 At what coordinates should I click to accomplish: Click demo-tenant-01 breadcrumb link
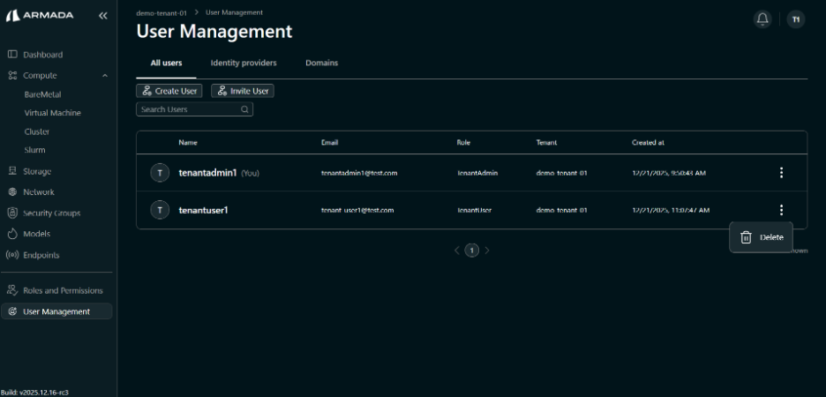(x=161, y=12)
